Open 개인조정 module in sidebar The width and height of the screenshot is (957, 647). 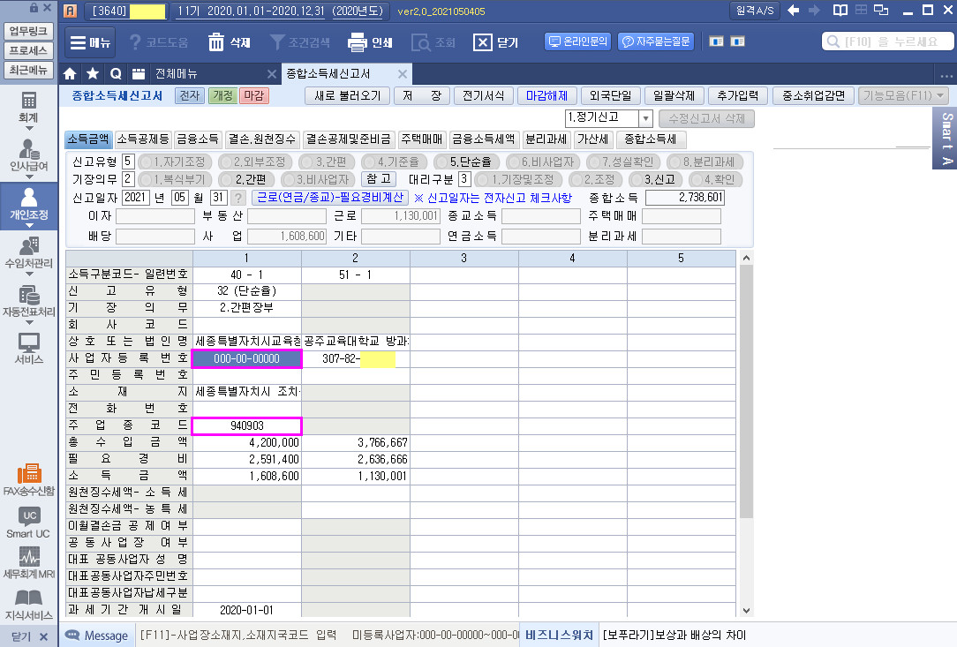click(28, 204)
